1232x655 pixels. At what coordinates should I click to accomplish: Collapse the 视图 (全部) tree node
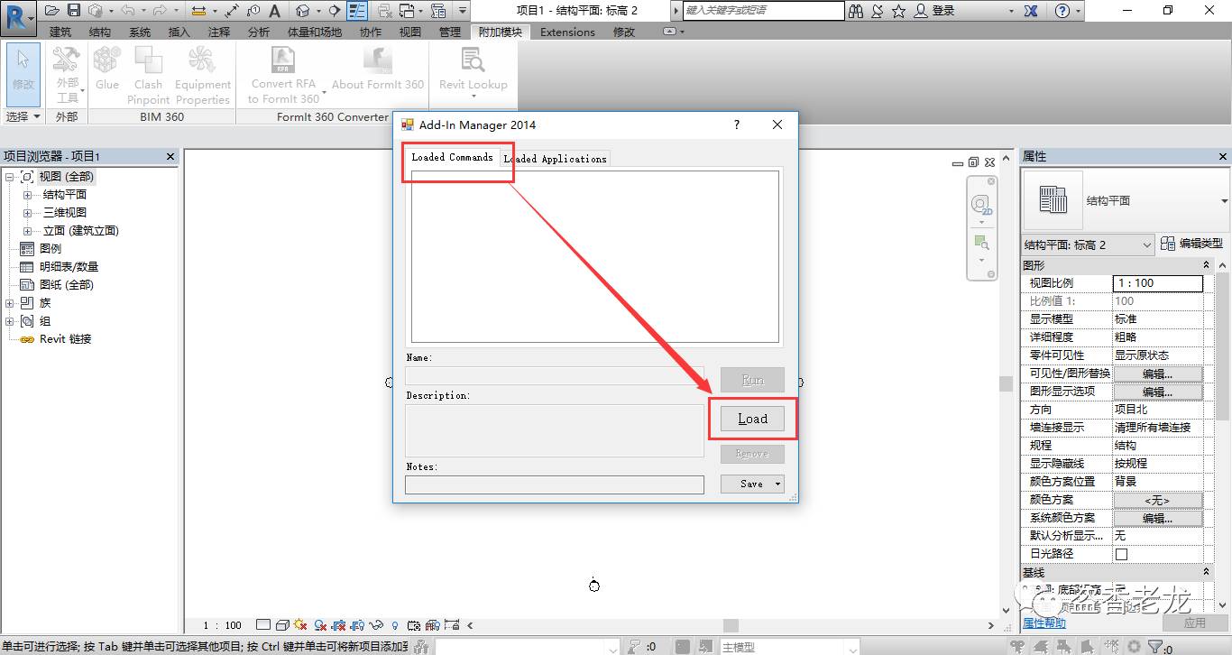[9, 177]
